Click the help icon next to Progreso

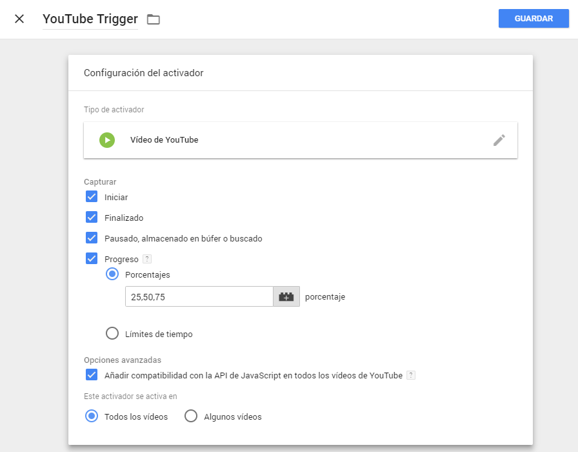[147, 259]
